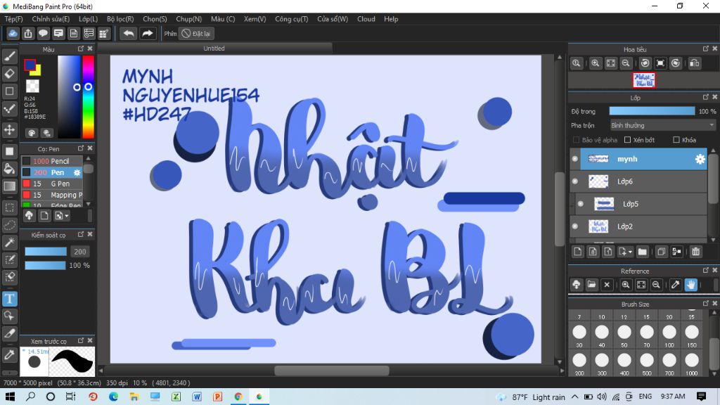Click the yellow background color swatch
Screen dimensions: 720x405
coord(37,71)
